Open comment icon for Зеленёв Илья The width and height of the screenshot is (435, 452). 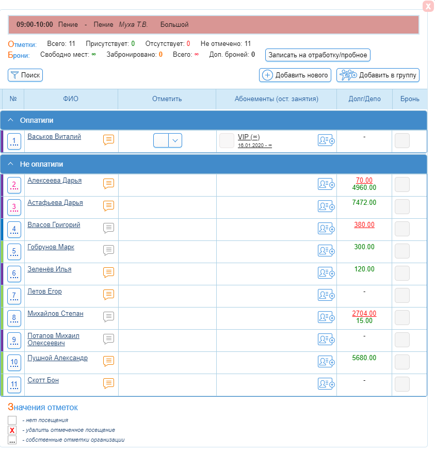click(x=108, y=272)
